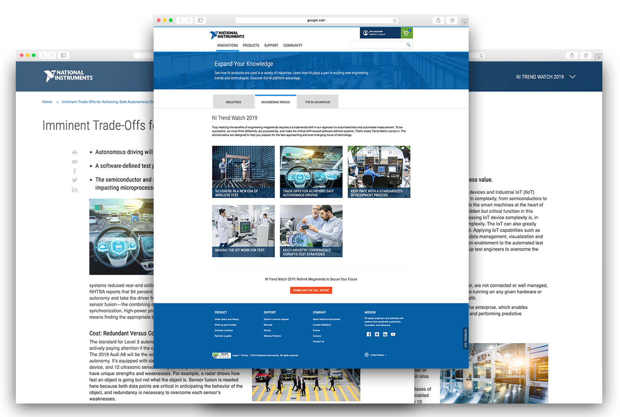Share on LinkedIn from left article window
620x417 pixels.
pyautogui.click(x=74, y=190)
